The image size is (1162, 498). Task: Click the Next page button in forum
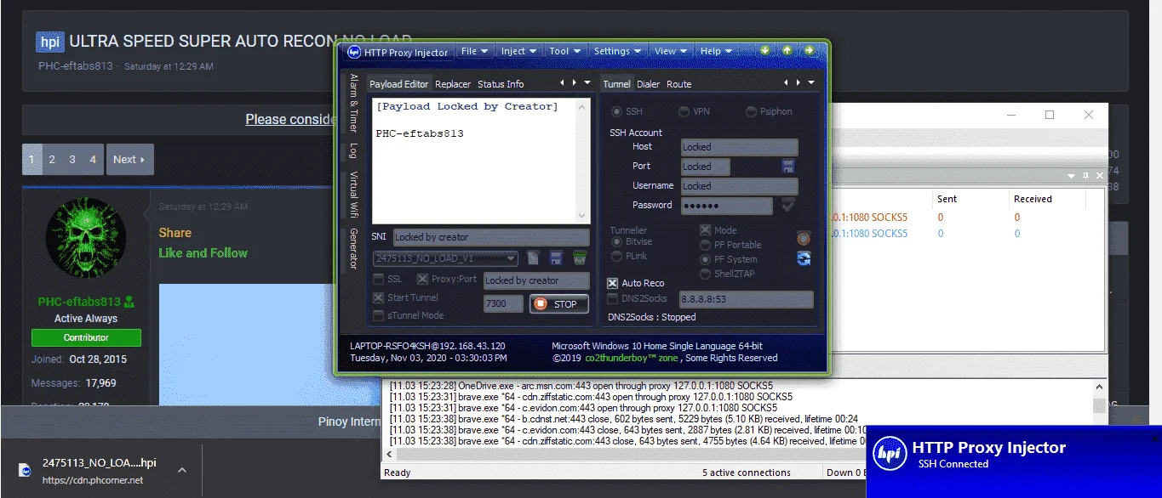(x=129, y=159)
